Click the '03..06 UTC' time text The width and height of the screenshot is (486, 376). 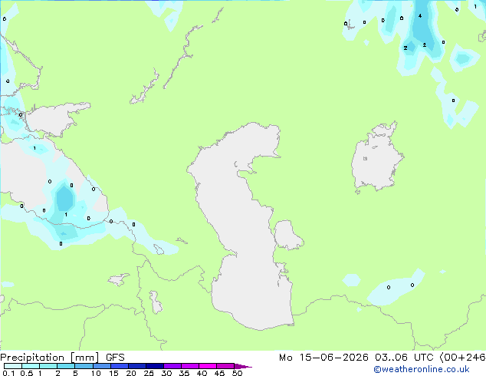point(404,358)
